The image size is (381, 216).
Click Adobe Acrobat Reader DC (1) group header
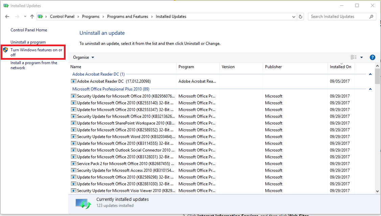(x=98, y=74)
